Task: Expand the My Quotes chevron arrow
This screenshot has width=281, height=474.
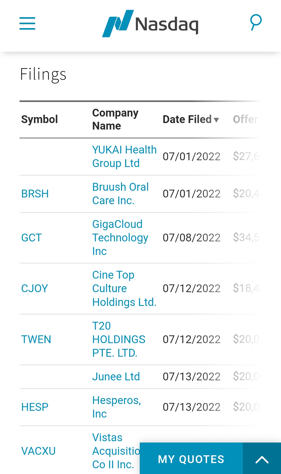Action: pos(262,459)
